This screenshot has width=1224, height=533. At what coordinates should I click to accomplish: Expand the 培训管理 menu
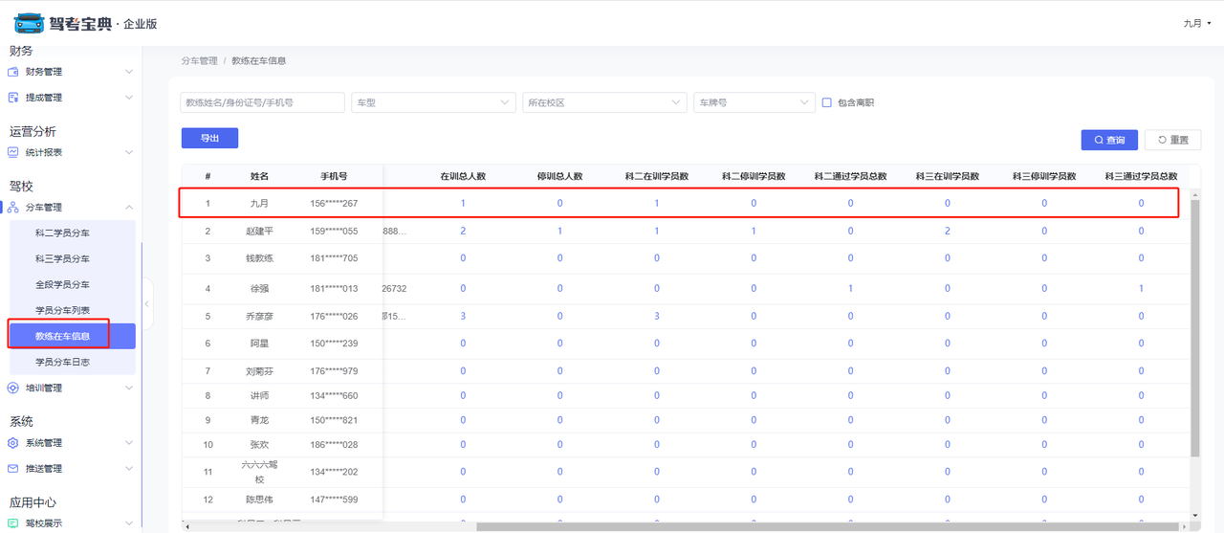coord(129,388)
